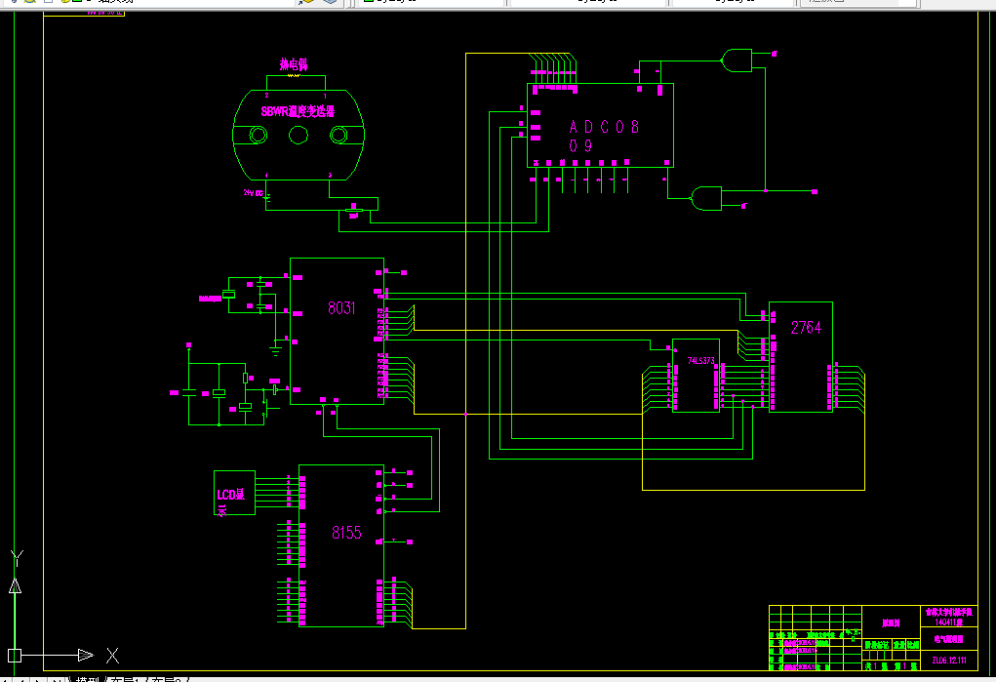Switch to the 模型 tab

(x=89, y=679)
